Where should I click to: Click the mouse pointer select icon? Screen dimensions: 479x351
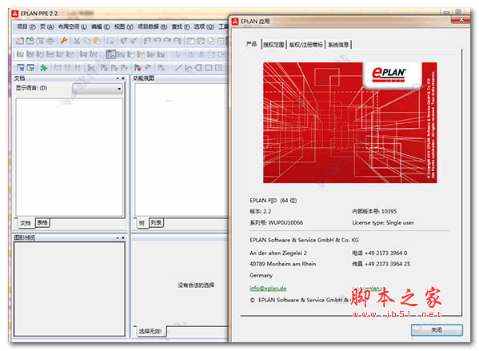click(x=178, y=54)
